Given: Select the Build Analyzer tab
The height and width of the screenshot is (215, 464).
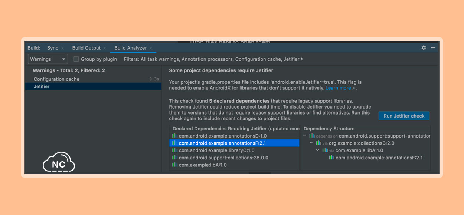Looking at the screenshot, I should (131, 48).
